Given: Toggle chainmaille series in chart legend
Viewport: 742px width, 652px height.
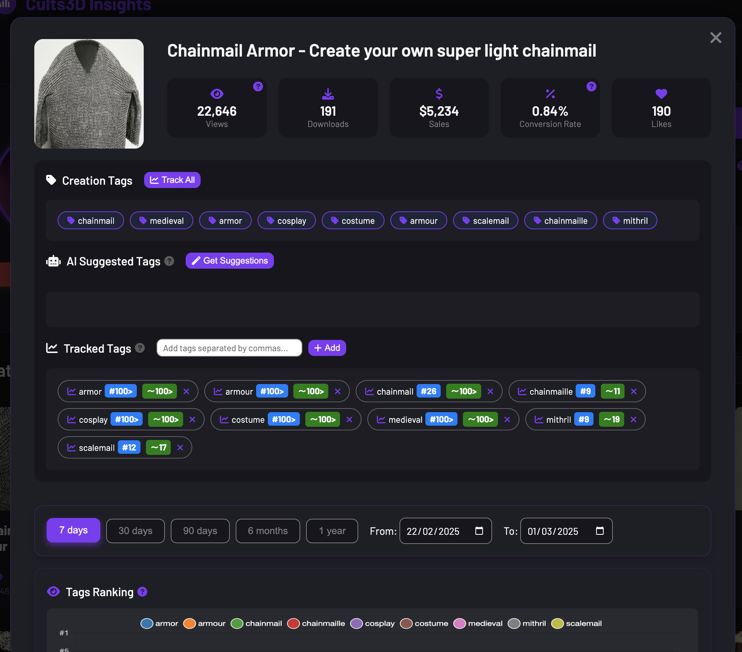Looking at the screenshot, I should (x=316, y=624).
